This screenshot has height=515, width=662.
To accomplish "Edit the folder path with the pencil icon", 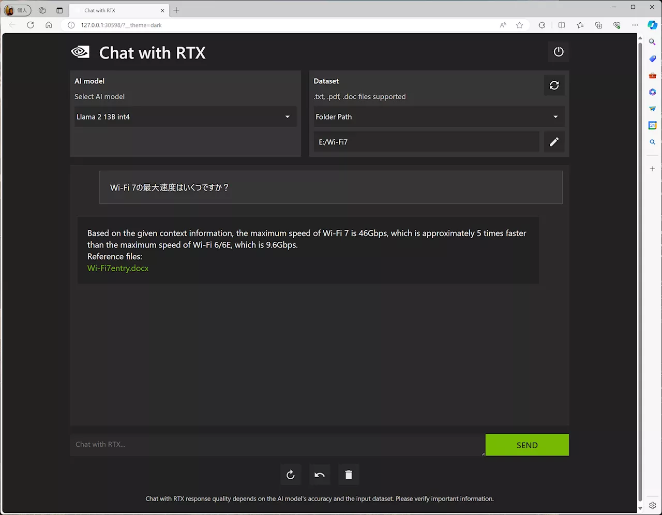I will (x=554, y=142).
